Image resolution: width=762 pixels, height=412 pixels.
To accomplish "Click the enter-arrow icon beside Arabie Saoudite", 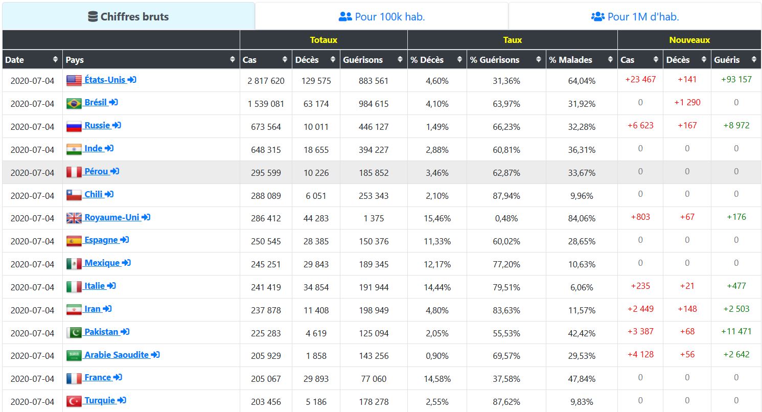I will pos(155,355).
